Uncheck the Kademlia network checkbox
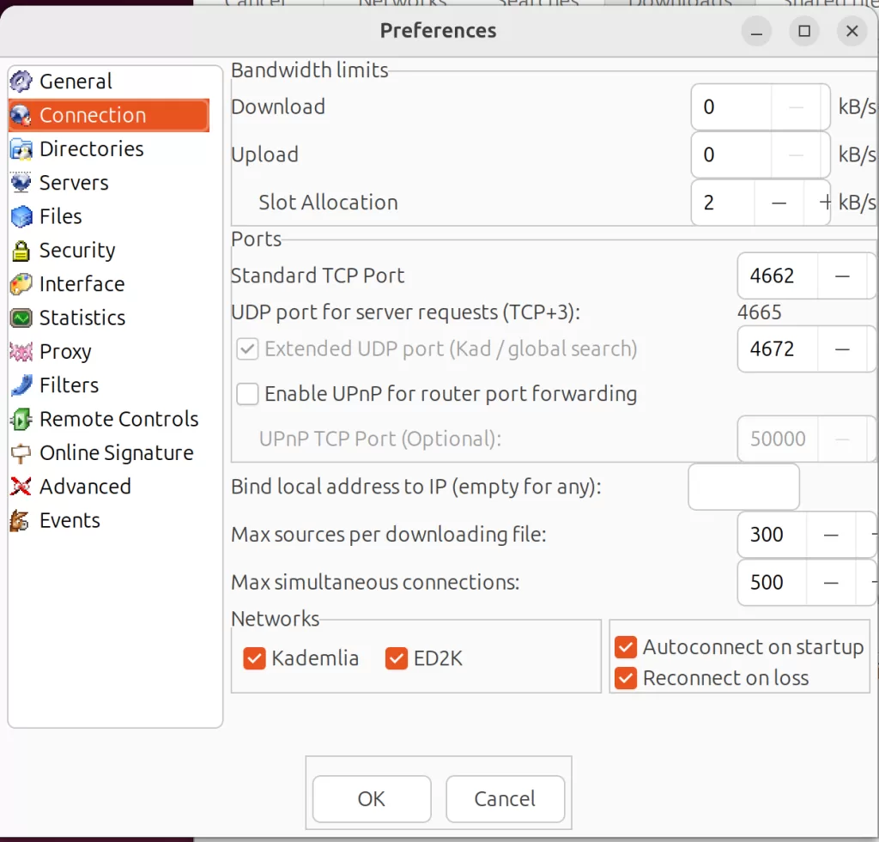This screenshot has width=879, height=842. pos(254,658)
